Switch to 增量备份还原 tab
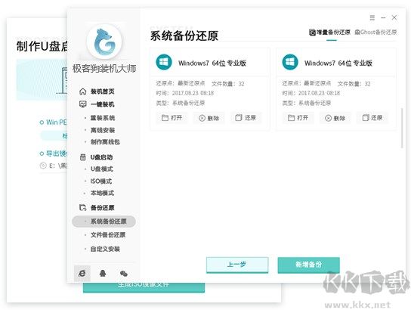411x310 pixels. tap(329, 33)
